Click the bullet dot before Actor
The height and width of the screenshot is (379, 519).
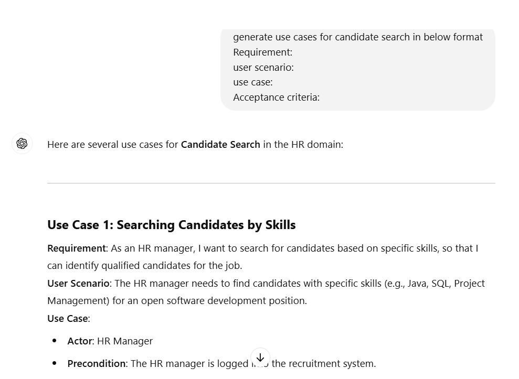pos(55,341)
